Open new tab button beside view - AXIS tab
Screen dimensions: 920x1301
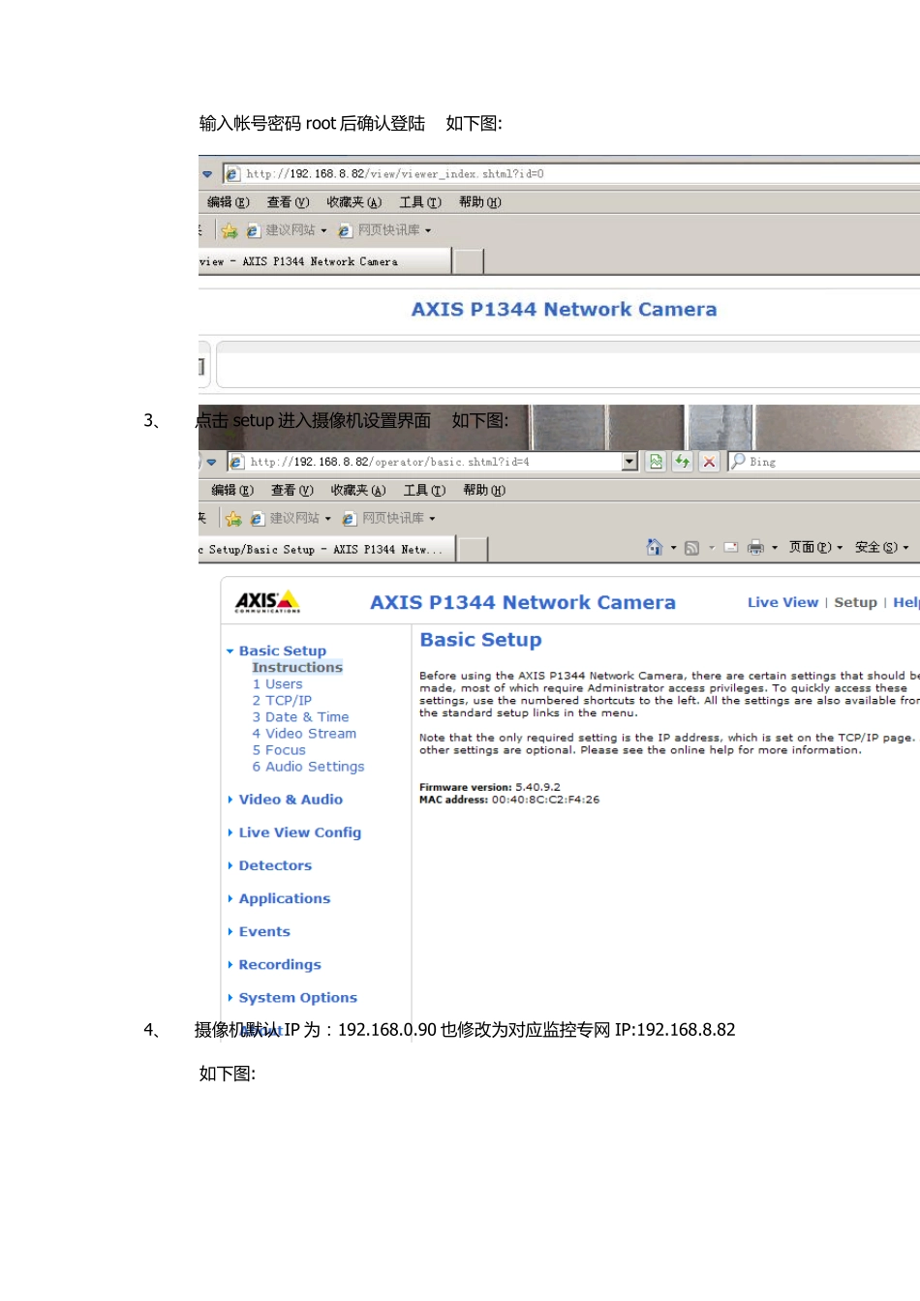pyautogui.click(x=469, y=261)
